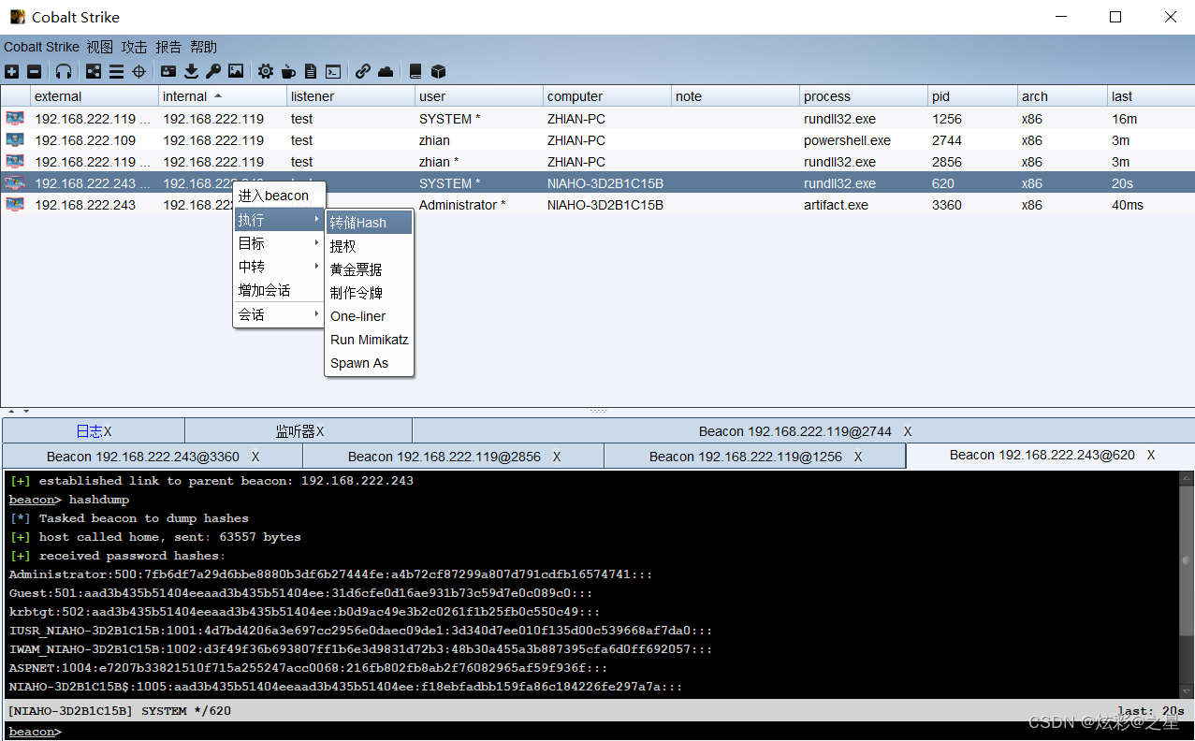Viewport: 1195px width, 741px height.
Task: Expand the 会话 submenu
Action: tap(279, 314)
